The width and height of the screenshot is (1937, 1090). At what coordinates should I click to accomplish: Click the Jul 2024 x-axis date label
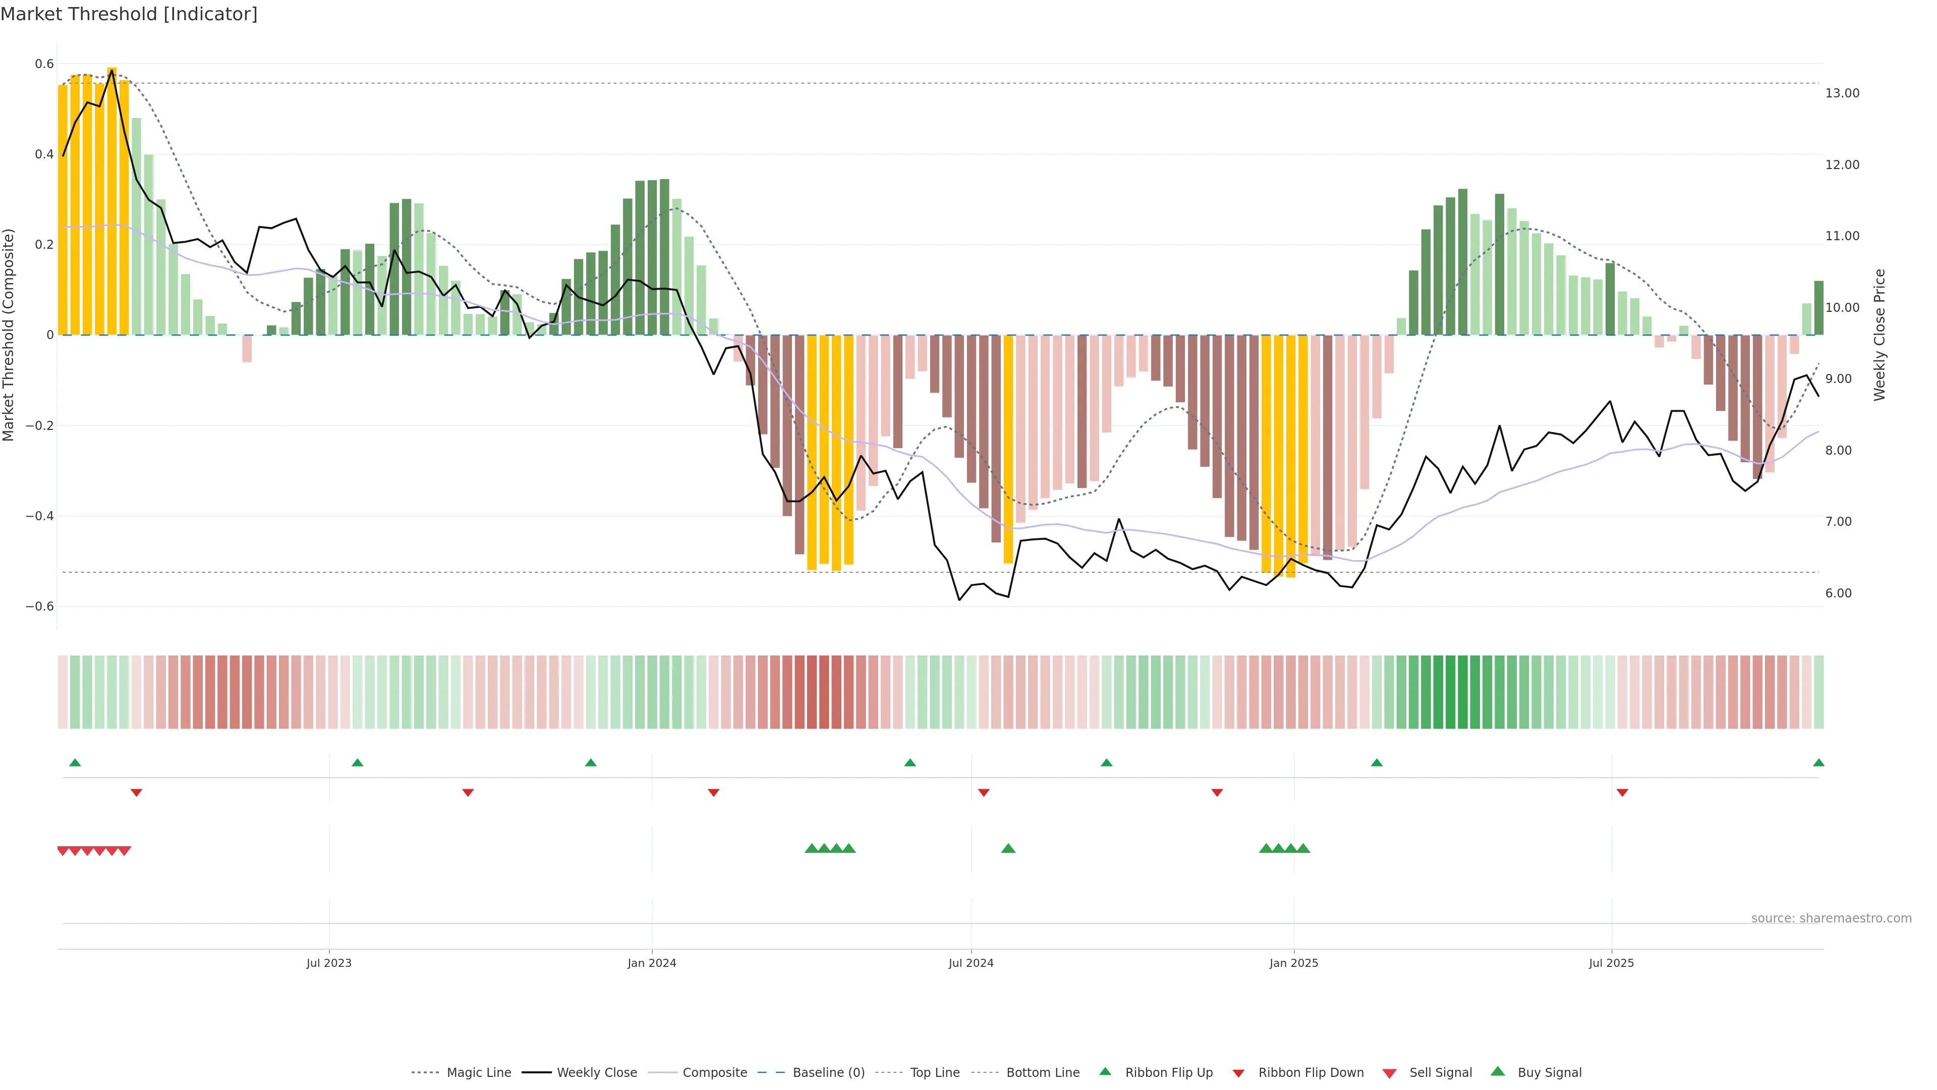point(971,963)
